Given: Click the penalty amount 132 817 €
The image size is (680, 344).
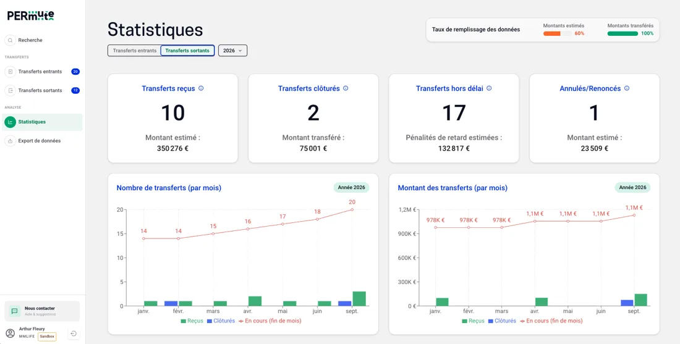Looking at the screenshot, I should point(454,148).
